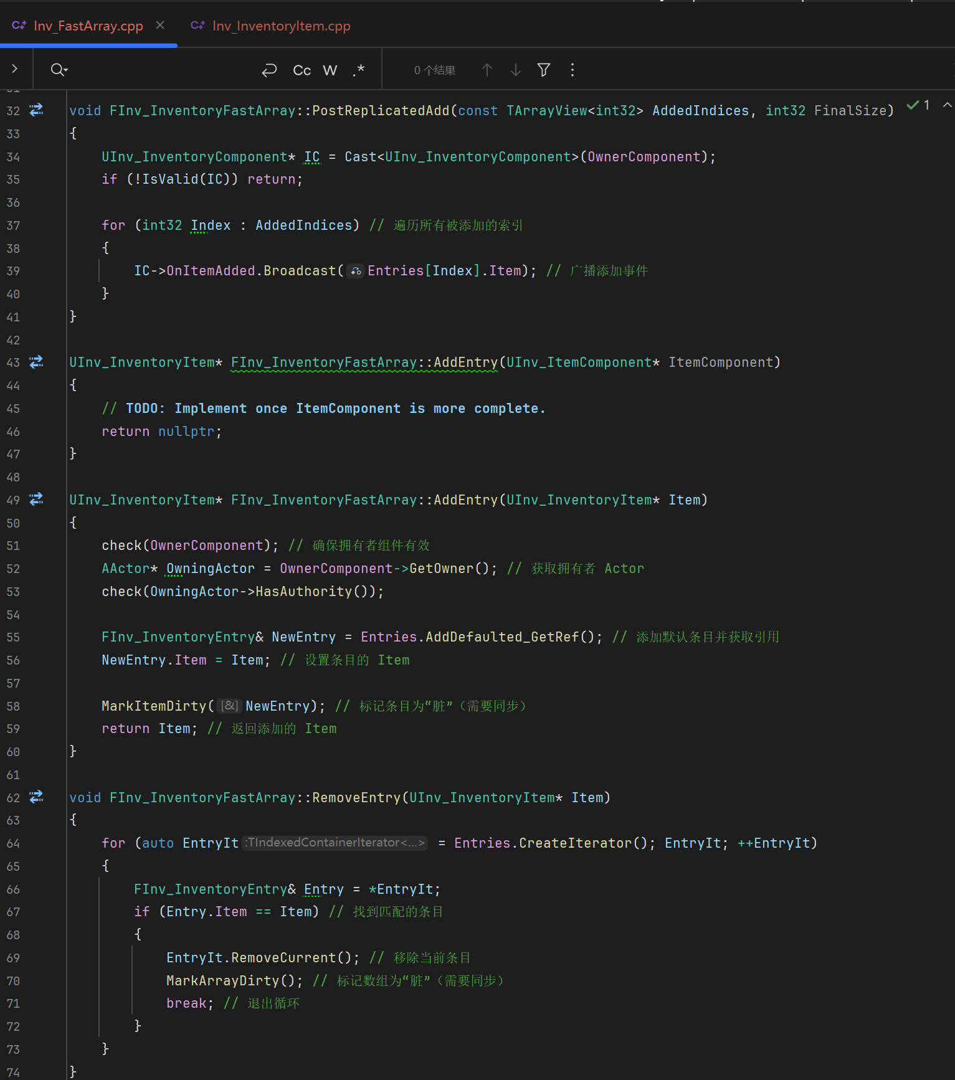Click gutter navigation icon on line 43
Viewport: 955px width, 1080px height.
tap(37, 362)
